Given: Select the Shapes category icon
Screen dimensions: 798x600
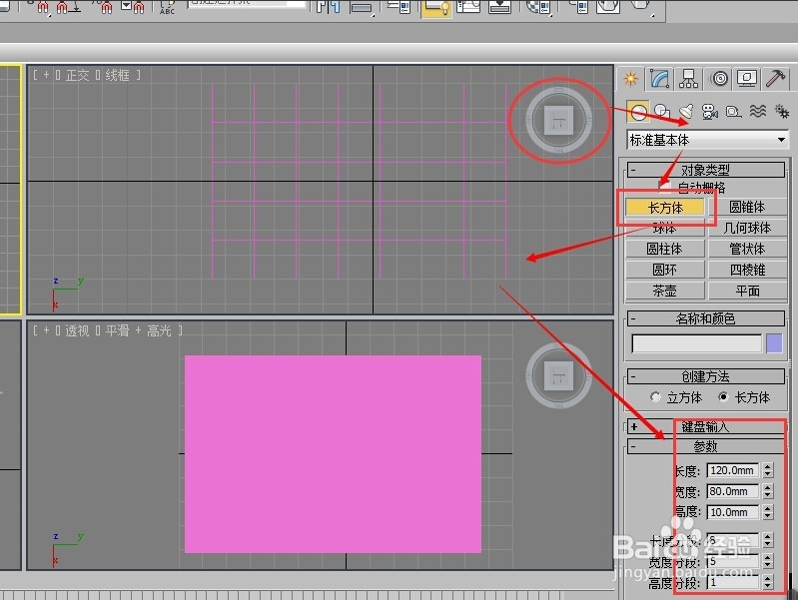Looking at the screenshot, I should click(x=661, y=111).
